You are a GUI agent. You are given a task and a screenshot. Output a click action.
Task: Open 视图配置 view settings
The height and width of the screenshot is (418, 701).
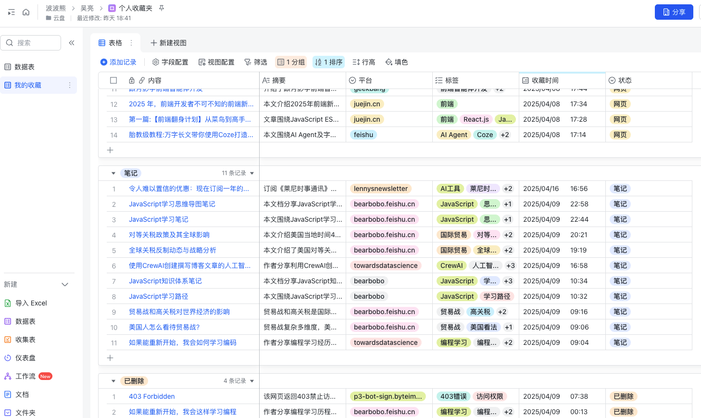pyautogui.click(x=216, y=62)
